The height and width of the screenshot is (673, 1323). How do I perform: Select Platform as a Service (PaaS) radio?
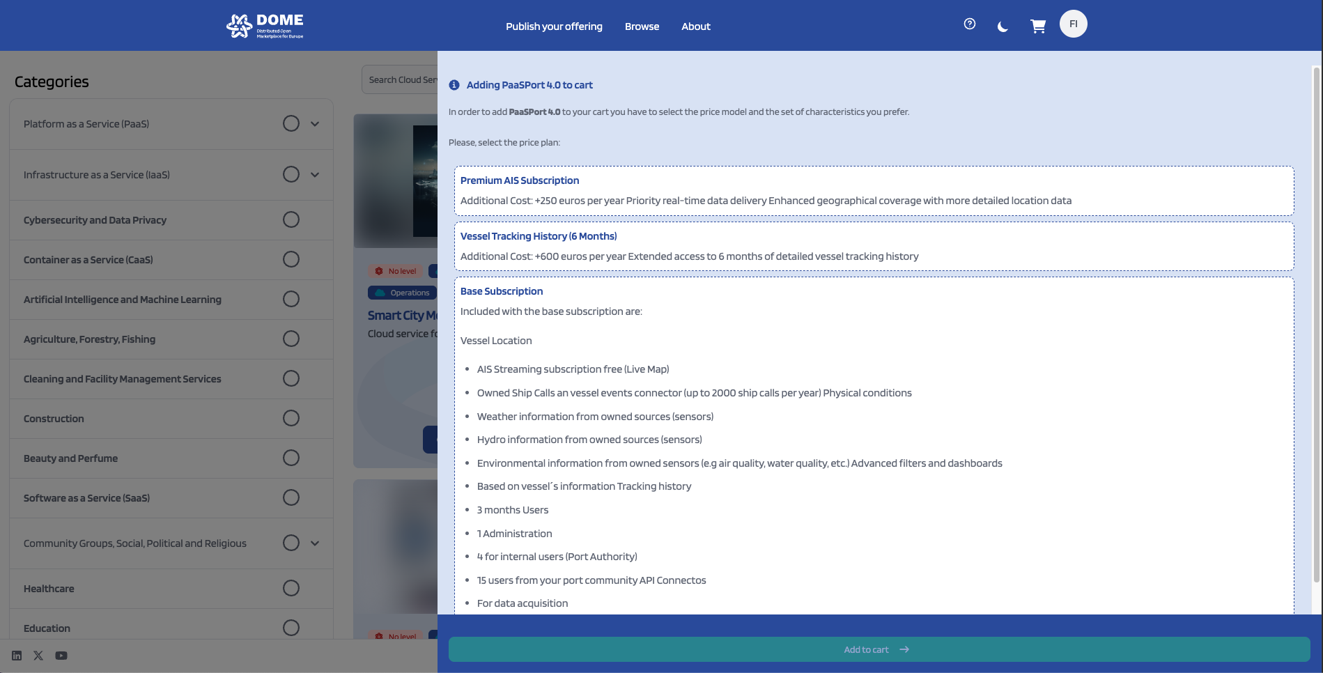click(x=291, y=123)
